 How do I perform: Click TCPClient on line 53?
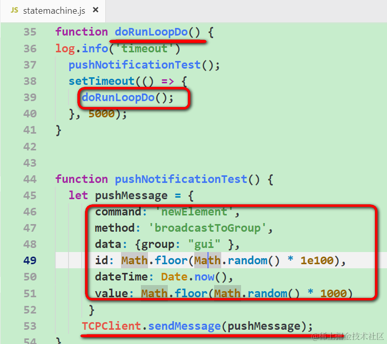pyautogui.click(x=111, y=326)
